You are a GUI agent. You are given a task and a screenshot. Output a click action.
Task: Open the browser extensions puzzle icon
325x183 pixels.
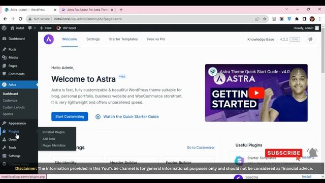click(297, 19)
